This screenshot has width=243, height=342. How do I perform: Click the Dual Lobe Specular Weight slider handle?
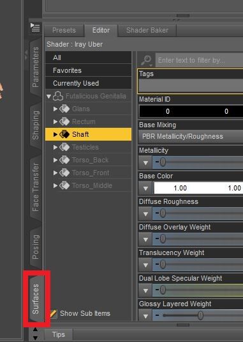(x=163, y=290)
